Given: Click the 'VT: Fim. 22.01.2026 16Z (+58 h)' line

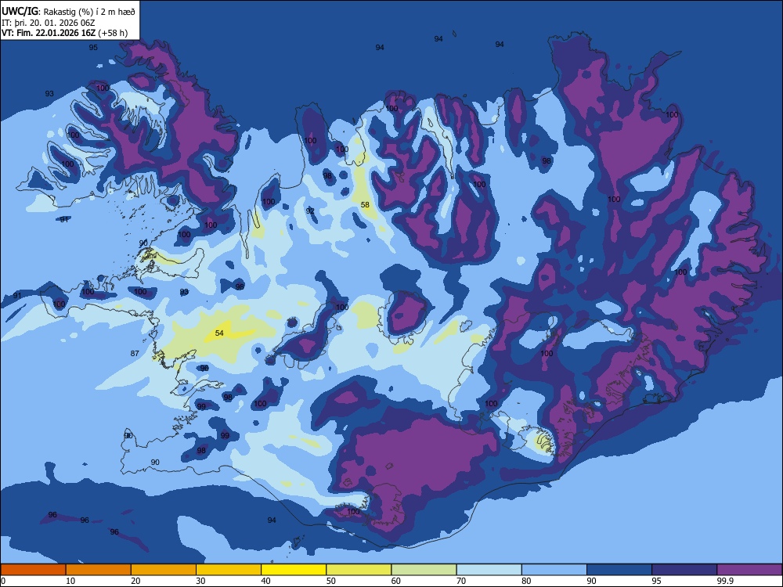Looking at the screenshot, I should 64,33.
